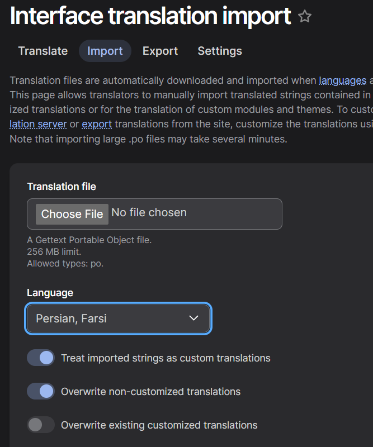Stay on the Import tab
The image size is (373, 447).
coord(105,51)
